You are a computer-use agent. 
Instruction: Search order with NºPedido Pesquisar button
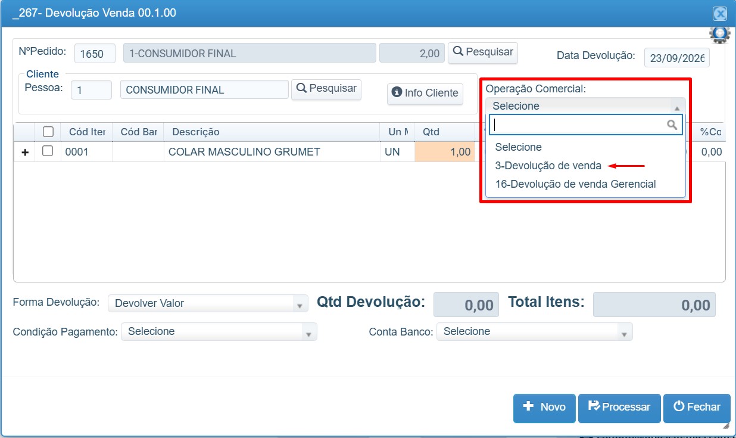[x=483, y=52]
